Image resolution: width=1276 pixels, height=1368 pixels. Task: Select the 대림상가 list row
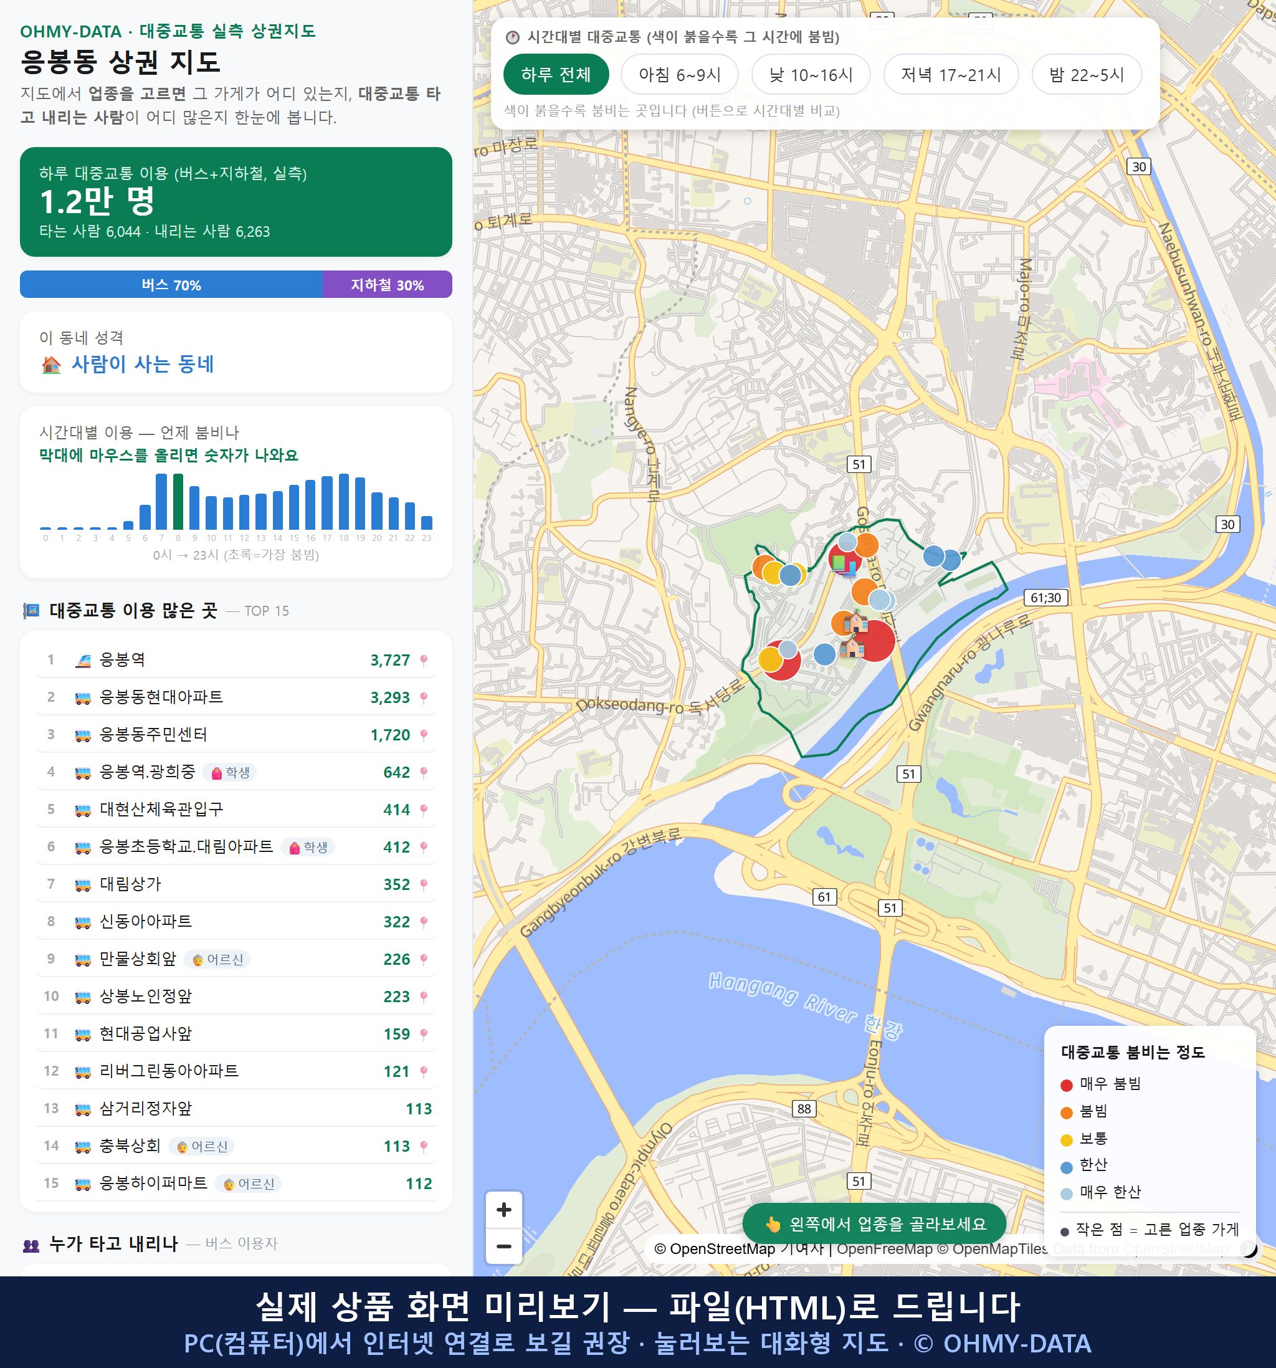pyautogui.click(x=236, y=885)
